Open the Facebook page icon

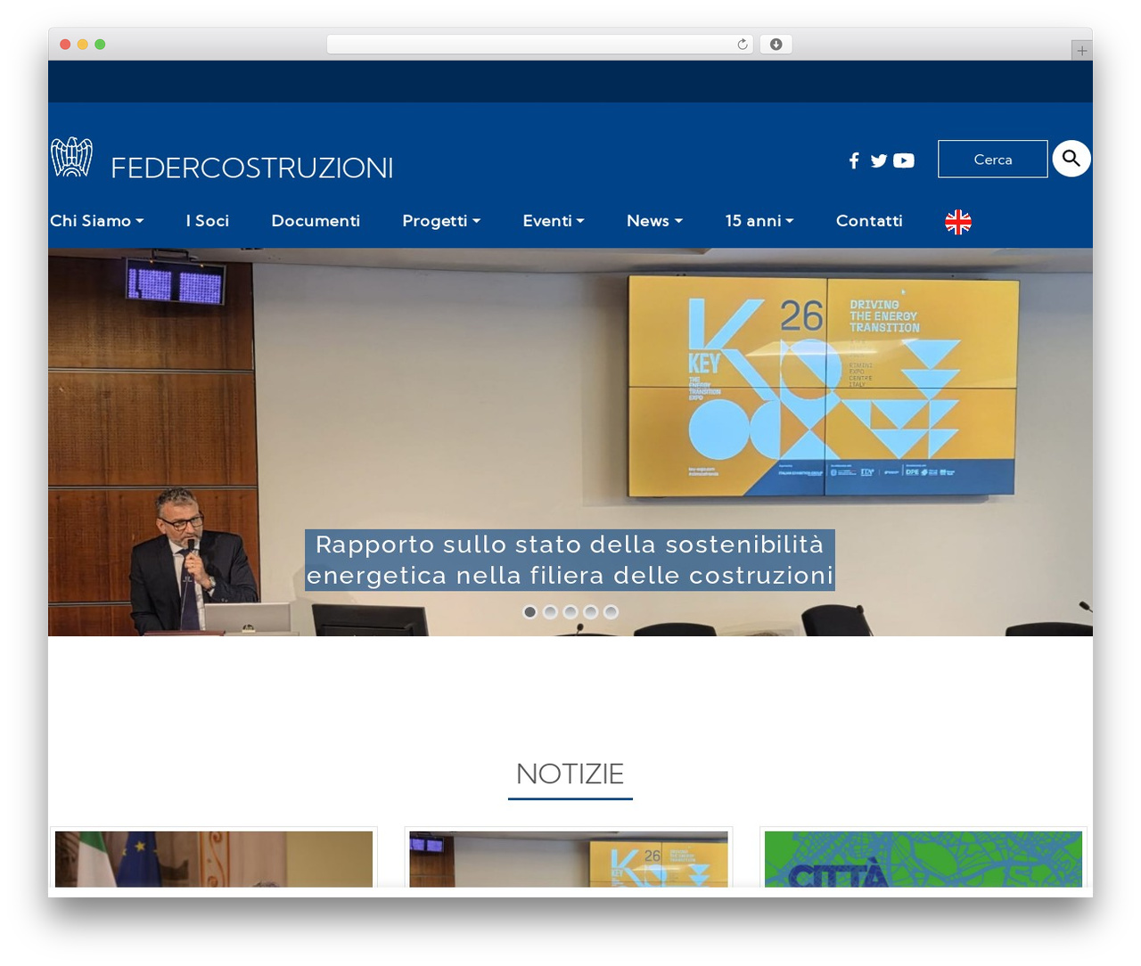pyautogui.click(x=854, y=160)
